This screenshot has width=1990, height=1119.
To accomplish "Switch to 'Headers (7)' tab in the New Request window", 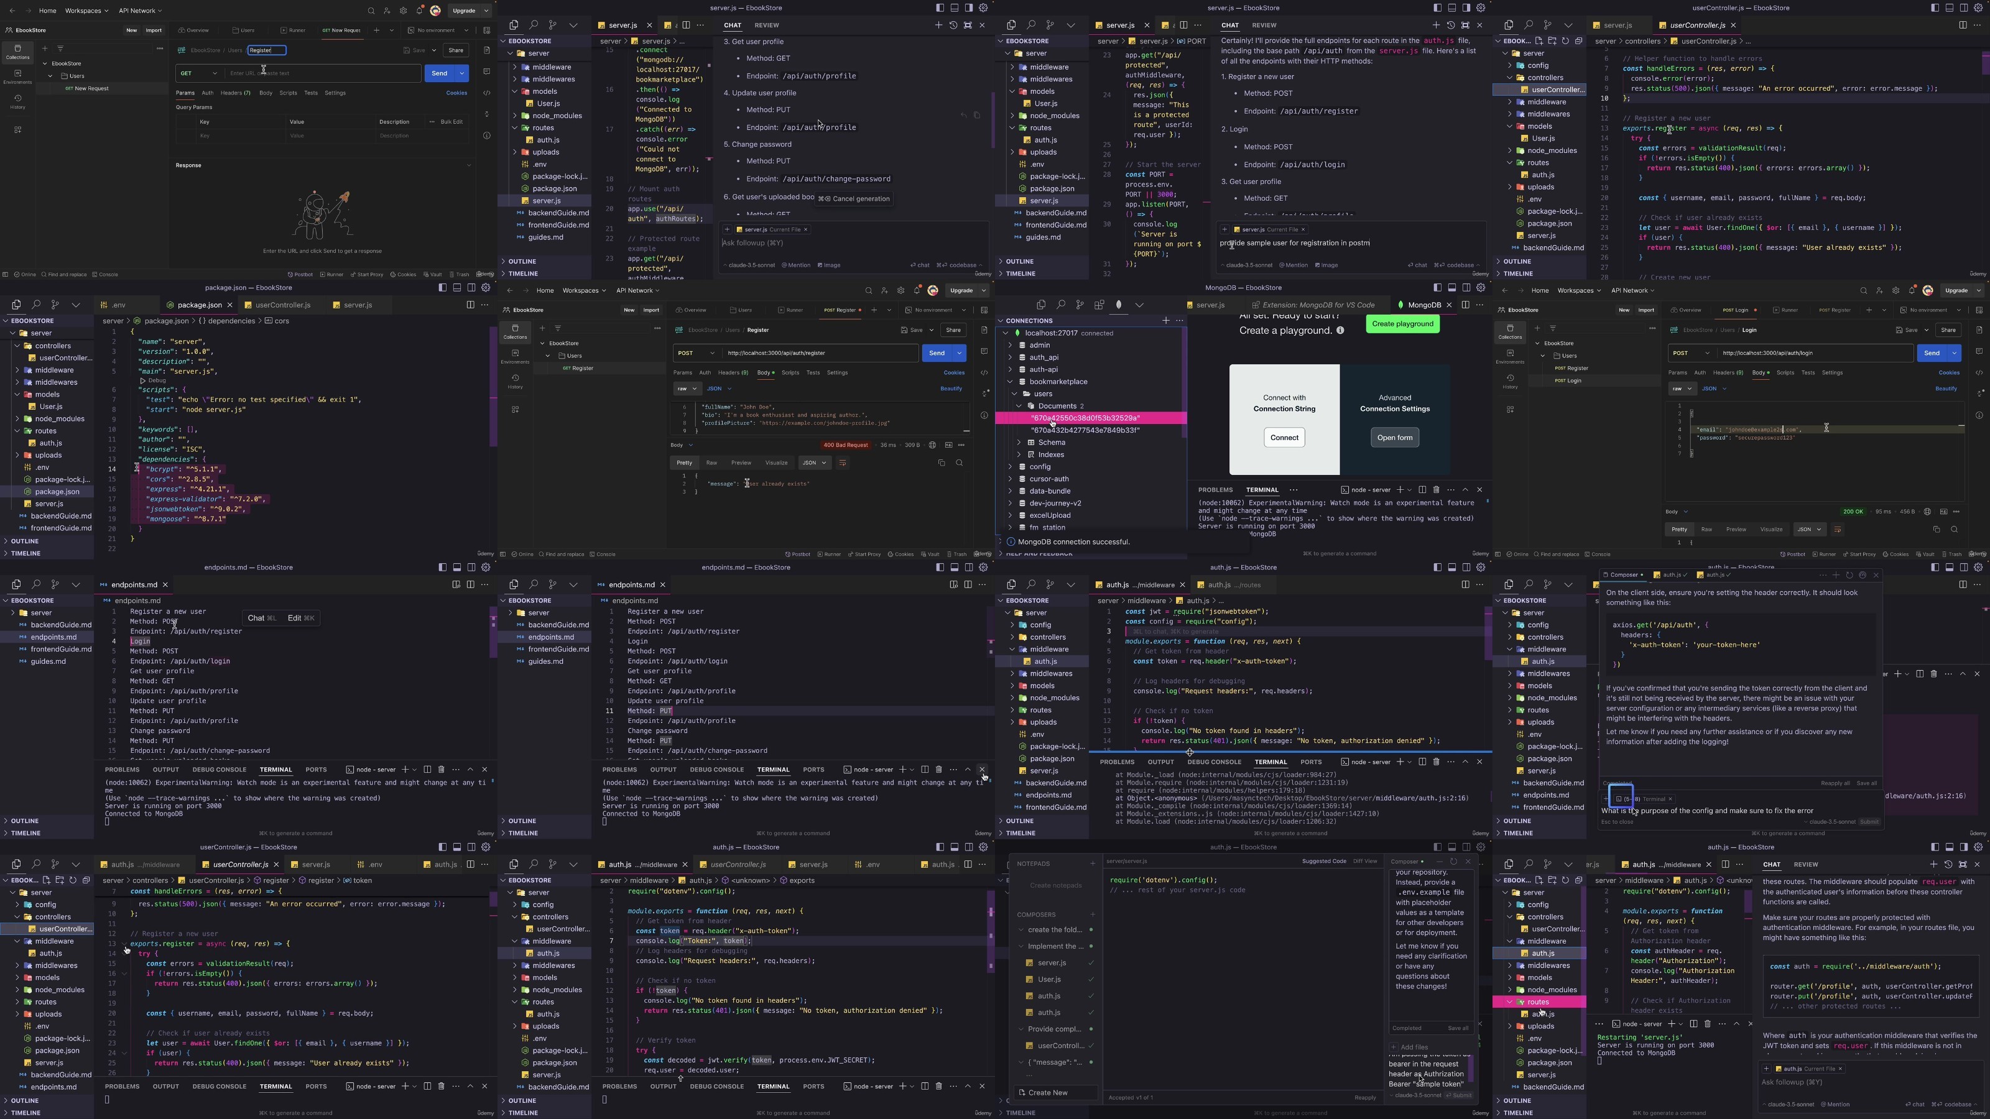I will pos(235,93).
